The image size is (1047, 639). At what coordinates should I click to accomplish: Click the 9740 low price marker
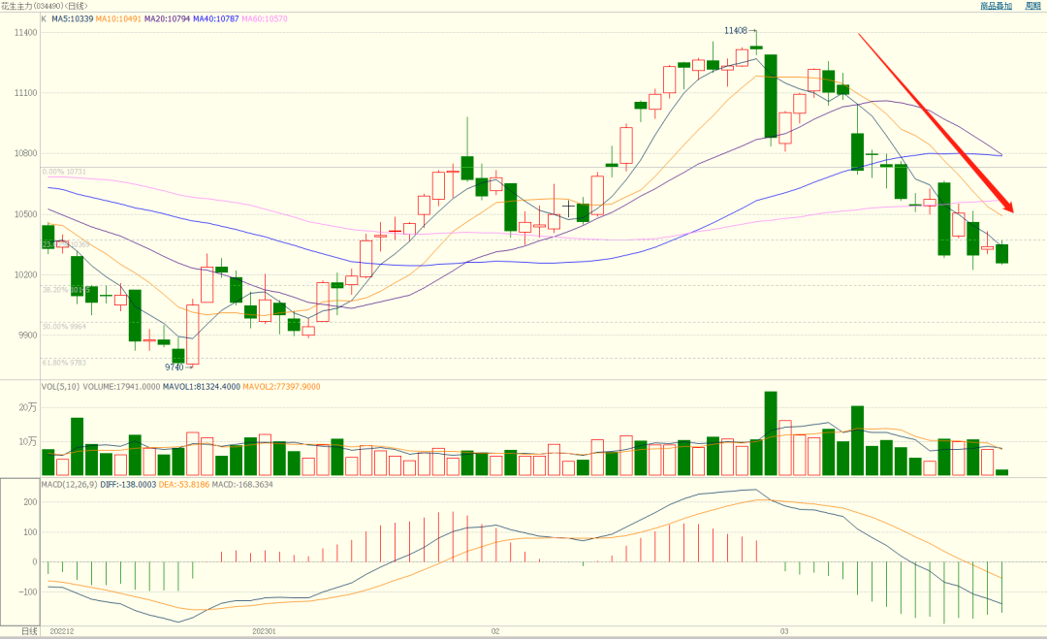point(174,367)
